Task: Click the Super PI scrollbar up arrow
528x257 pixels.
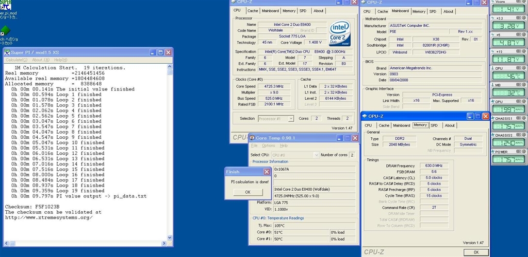Action: tap(170, 67)
